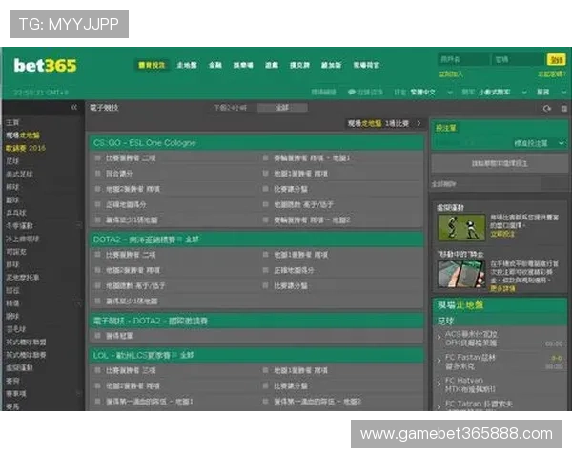Click the icon beside CS:GO 贏得至少1張地圖
The width and height of the screenshot is (572, 458).
point(98,219)
